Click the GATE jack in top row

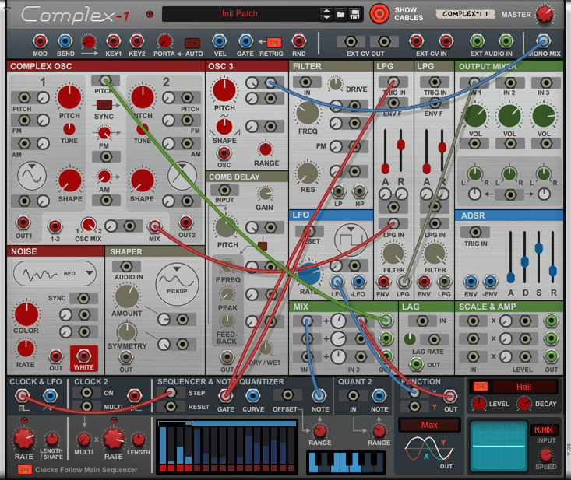(x=245, y=42)
